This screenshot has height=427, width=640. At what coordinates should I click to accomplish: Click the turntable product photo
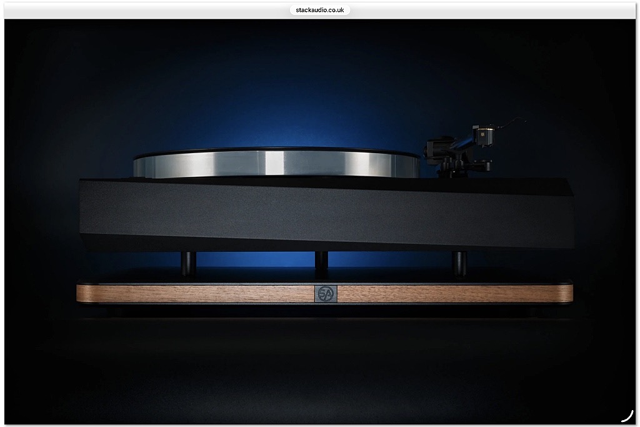[x=320, y=222]
